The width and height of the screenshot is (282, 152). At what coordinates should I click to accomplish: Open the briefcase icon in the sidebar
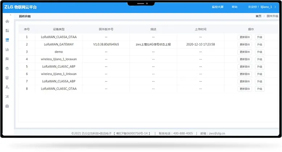point(7,106)
